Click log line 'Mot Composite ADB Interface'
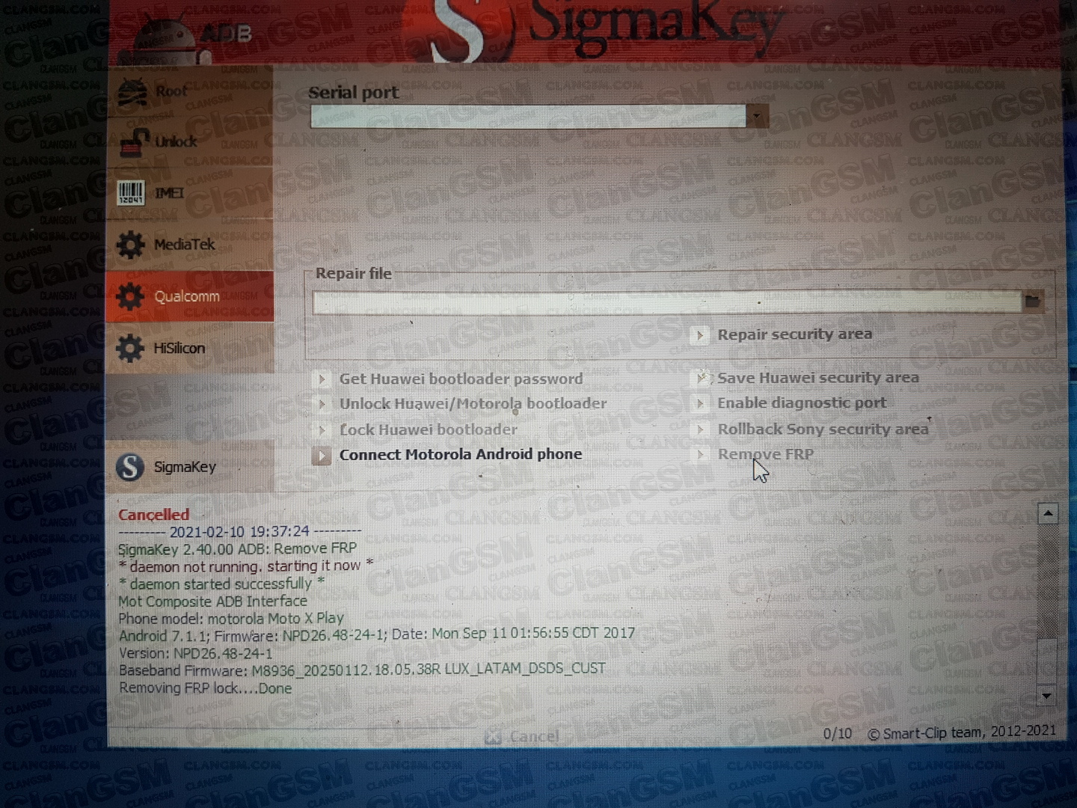The image size is (1077, 808). coord(212,602)
